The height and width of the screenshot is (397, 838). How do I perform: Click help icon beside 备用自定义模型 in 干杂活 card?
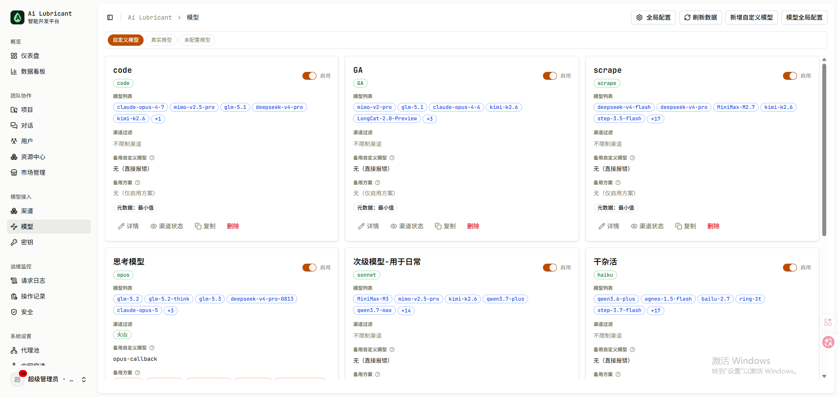[632, 349]
